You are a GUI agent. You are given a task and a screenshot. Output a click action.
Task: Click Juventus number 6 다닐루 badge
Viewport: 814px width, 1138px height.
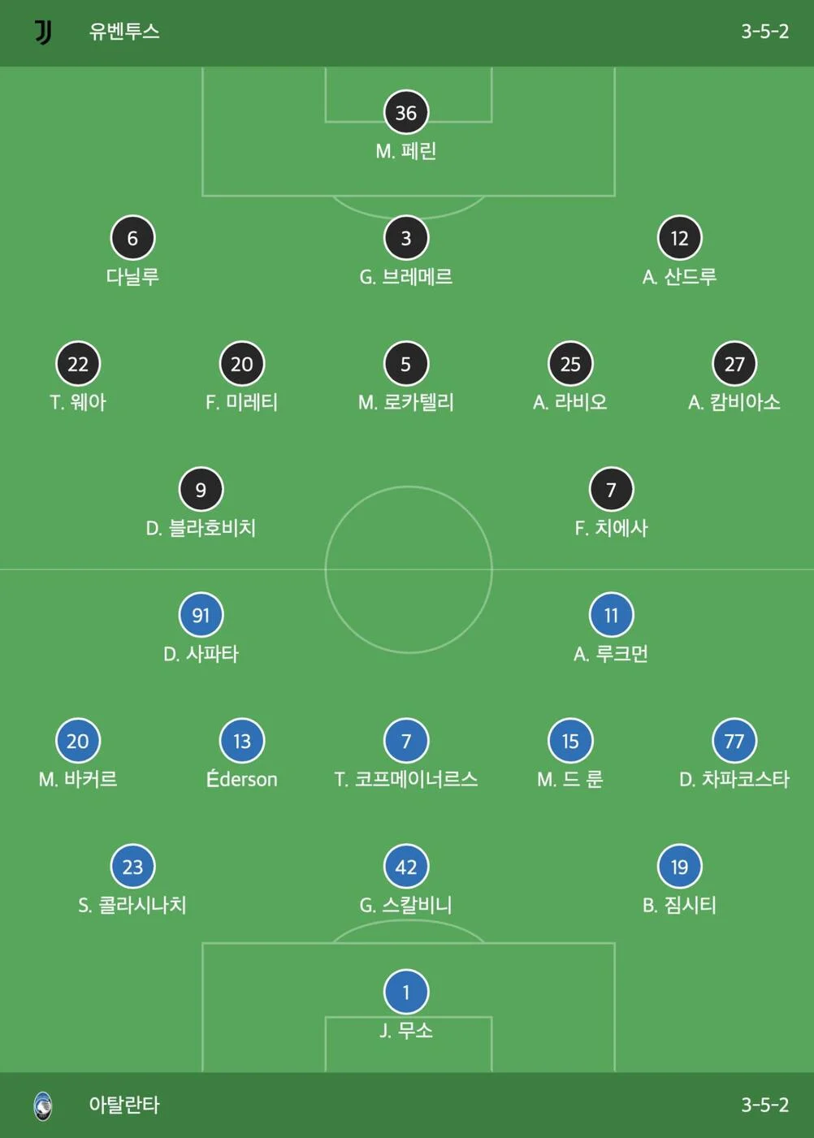(x=132, y=238)
